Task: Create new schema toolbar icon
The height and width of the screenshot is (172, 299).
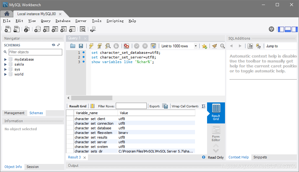Action: pyautogui.click(x=37, y=29)
